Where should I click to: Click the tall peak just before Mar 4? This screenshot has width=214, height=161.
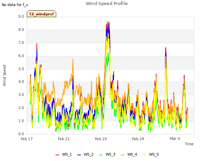(x=166, y=48)
